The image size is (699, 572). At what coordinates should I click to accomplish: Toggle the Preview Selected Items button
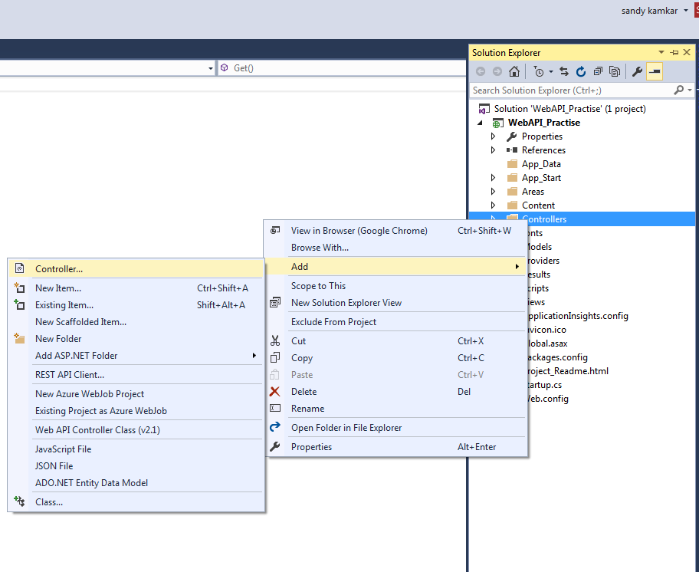655,71
